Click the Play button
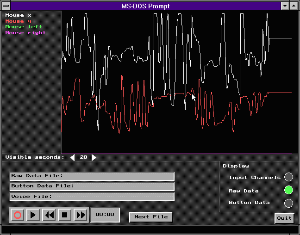Viewport: 300px width, 235px height. (33, 215)
